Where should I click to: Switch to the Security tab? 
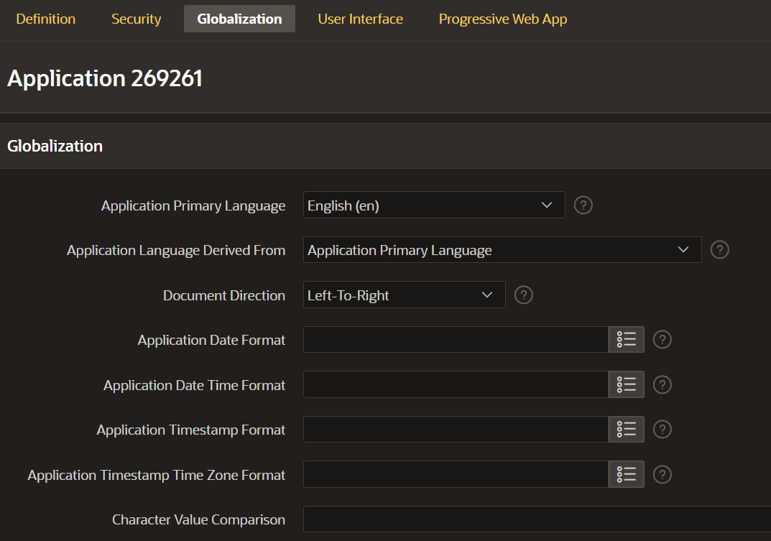pyautogui.click(x=137, y=19)
